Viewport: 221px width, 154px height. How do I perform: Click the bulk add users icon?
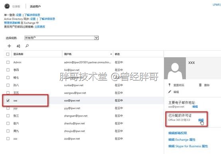click(x=18, y=46)
